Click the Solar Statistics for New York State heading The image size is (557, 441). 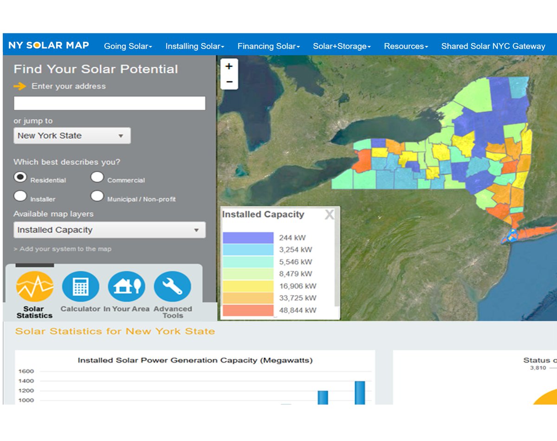coord(115,331)
